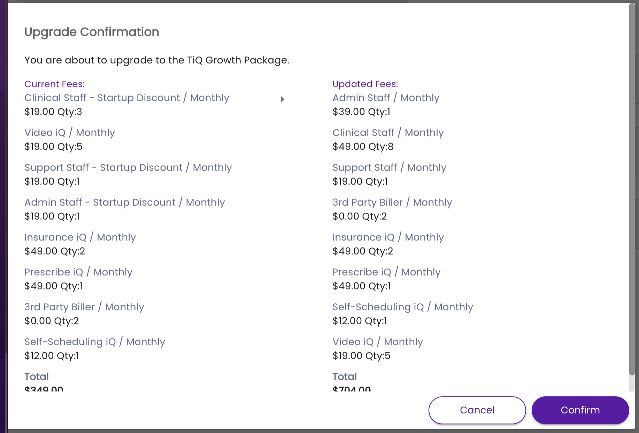Click the Insurance iQ entry under Current Fees
This screenshot has width=639, height=433.
coord(80,237)
